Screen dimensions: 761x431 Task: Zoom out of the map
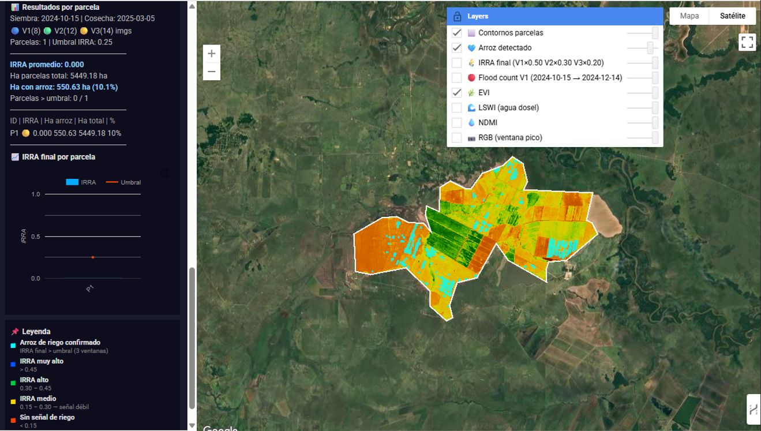(212, 72)
